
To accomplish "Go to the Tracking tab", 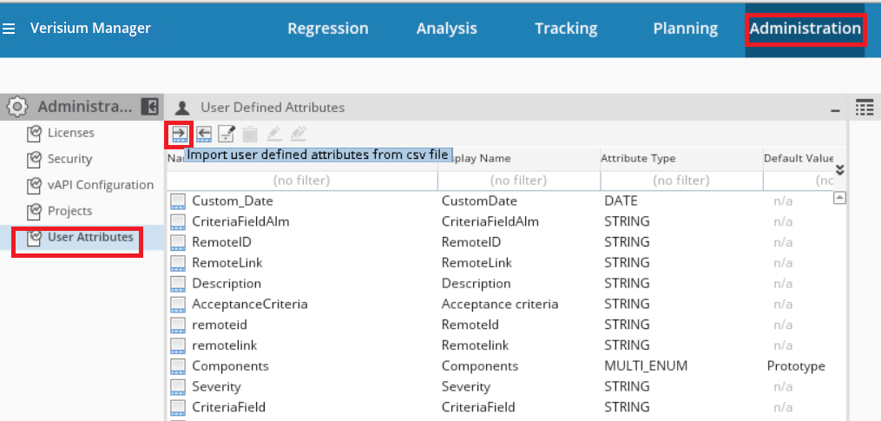I will (566, 29).
